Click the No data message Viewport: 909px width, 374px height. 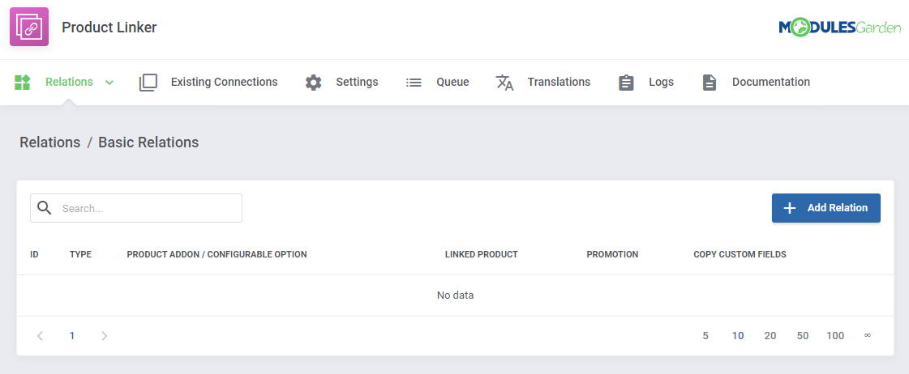click(455, 295)
